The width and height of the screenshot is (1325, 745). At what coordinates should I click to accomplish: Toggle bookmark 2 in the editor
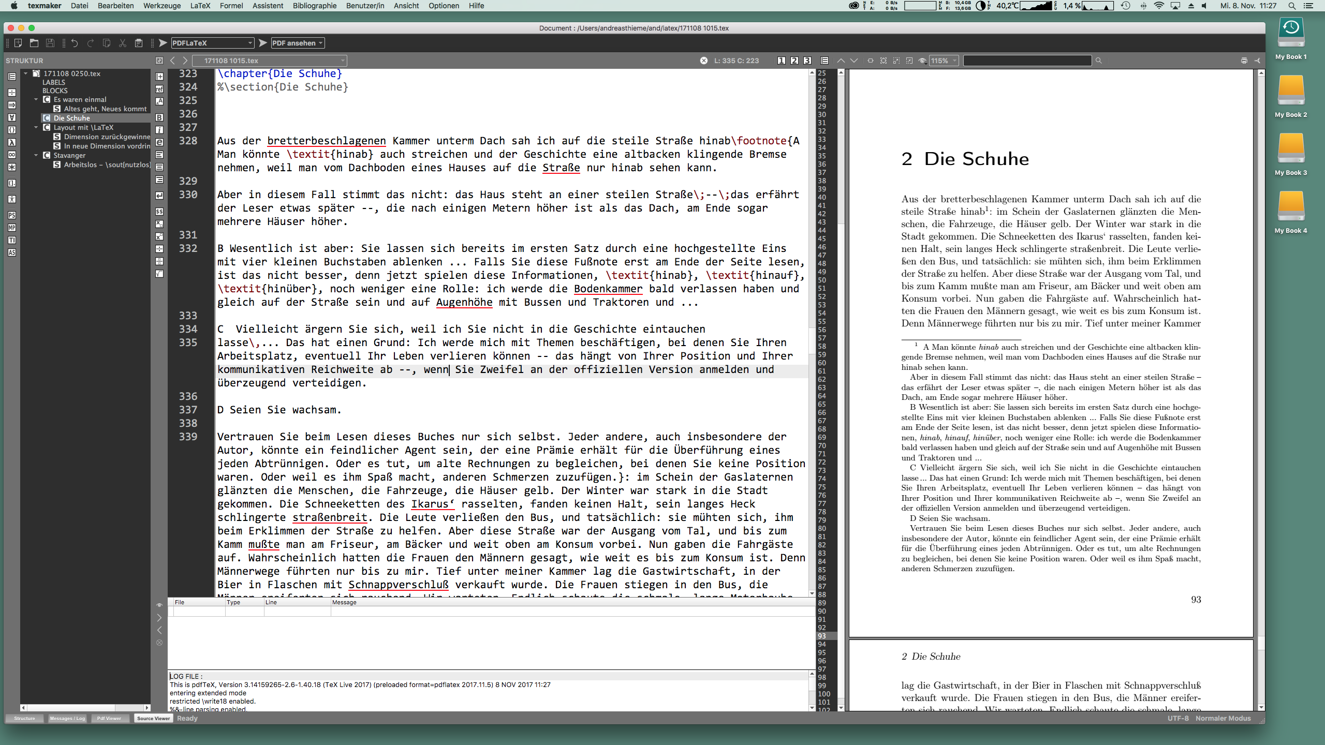point(794,61)
